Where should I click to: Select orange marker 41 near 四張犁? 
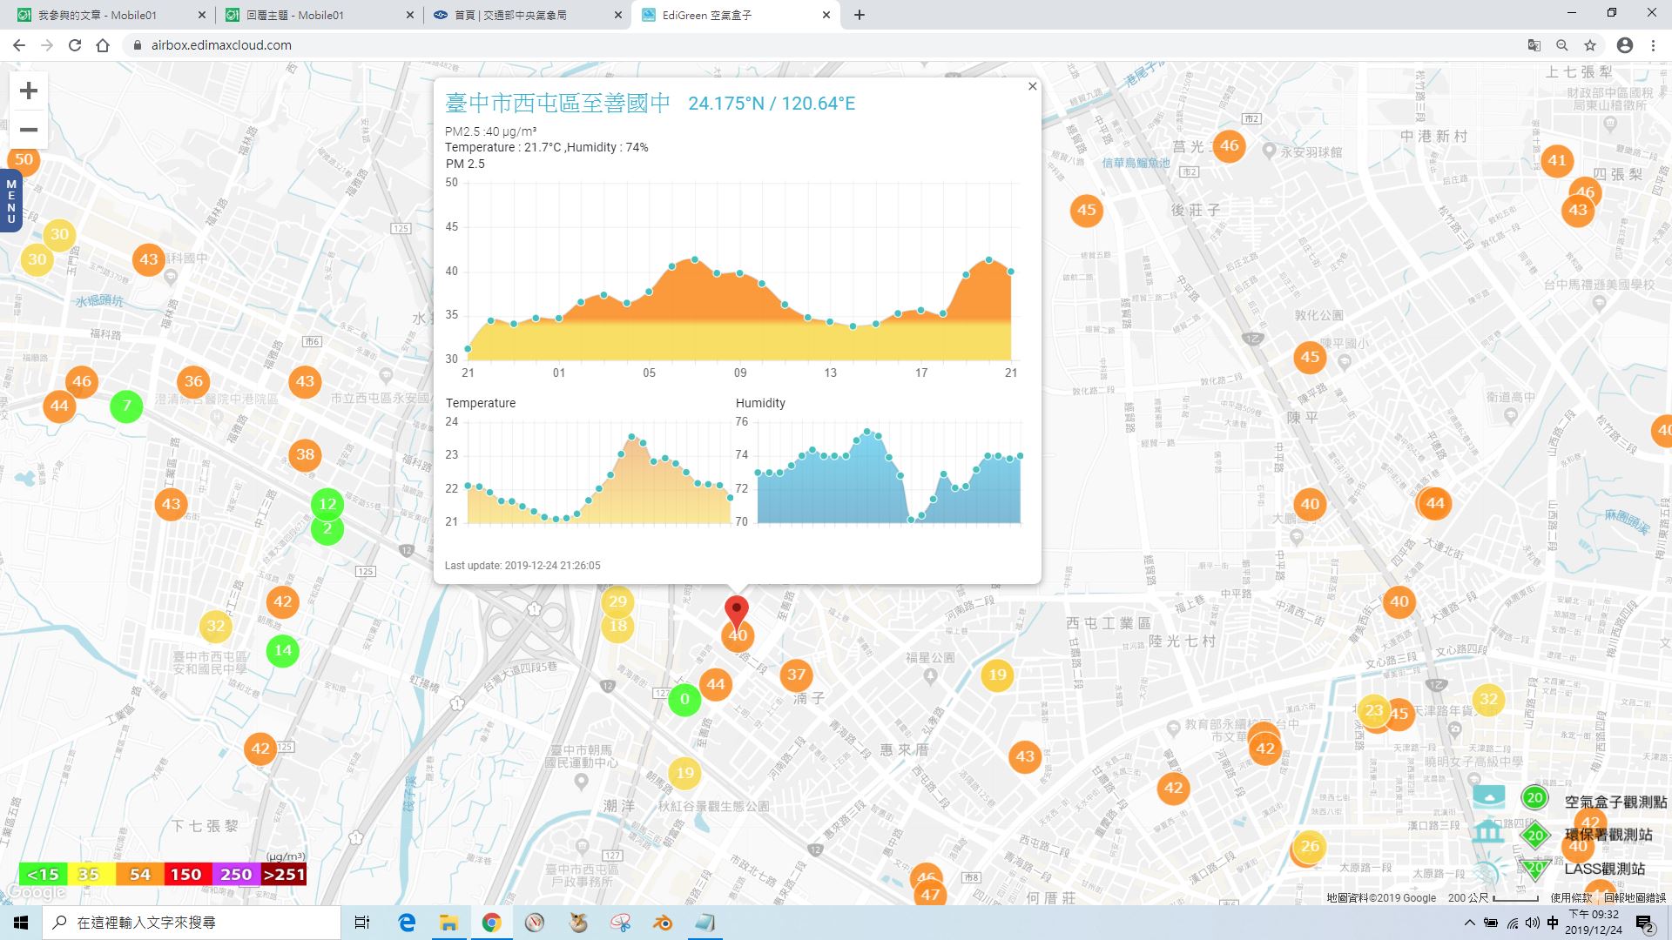click(1557, 160)
